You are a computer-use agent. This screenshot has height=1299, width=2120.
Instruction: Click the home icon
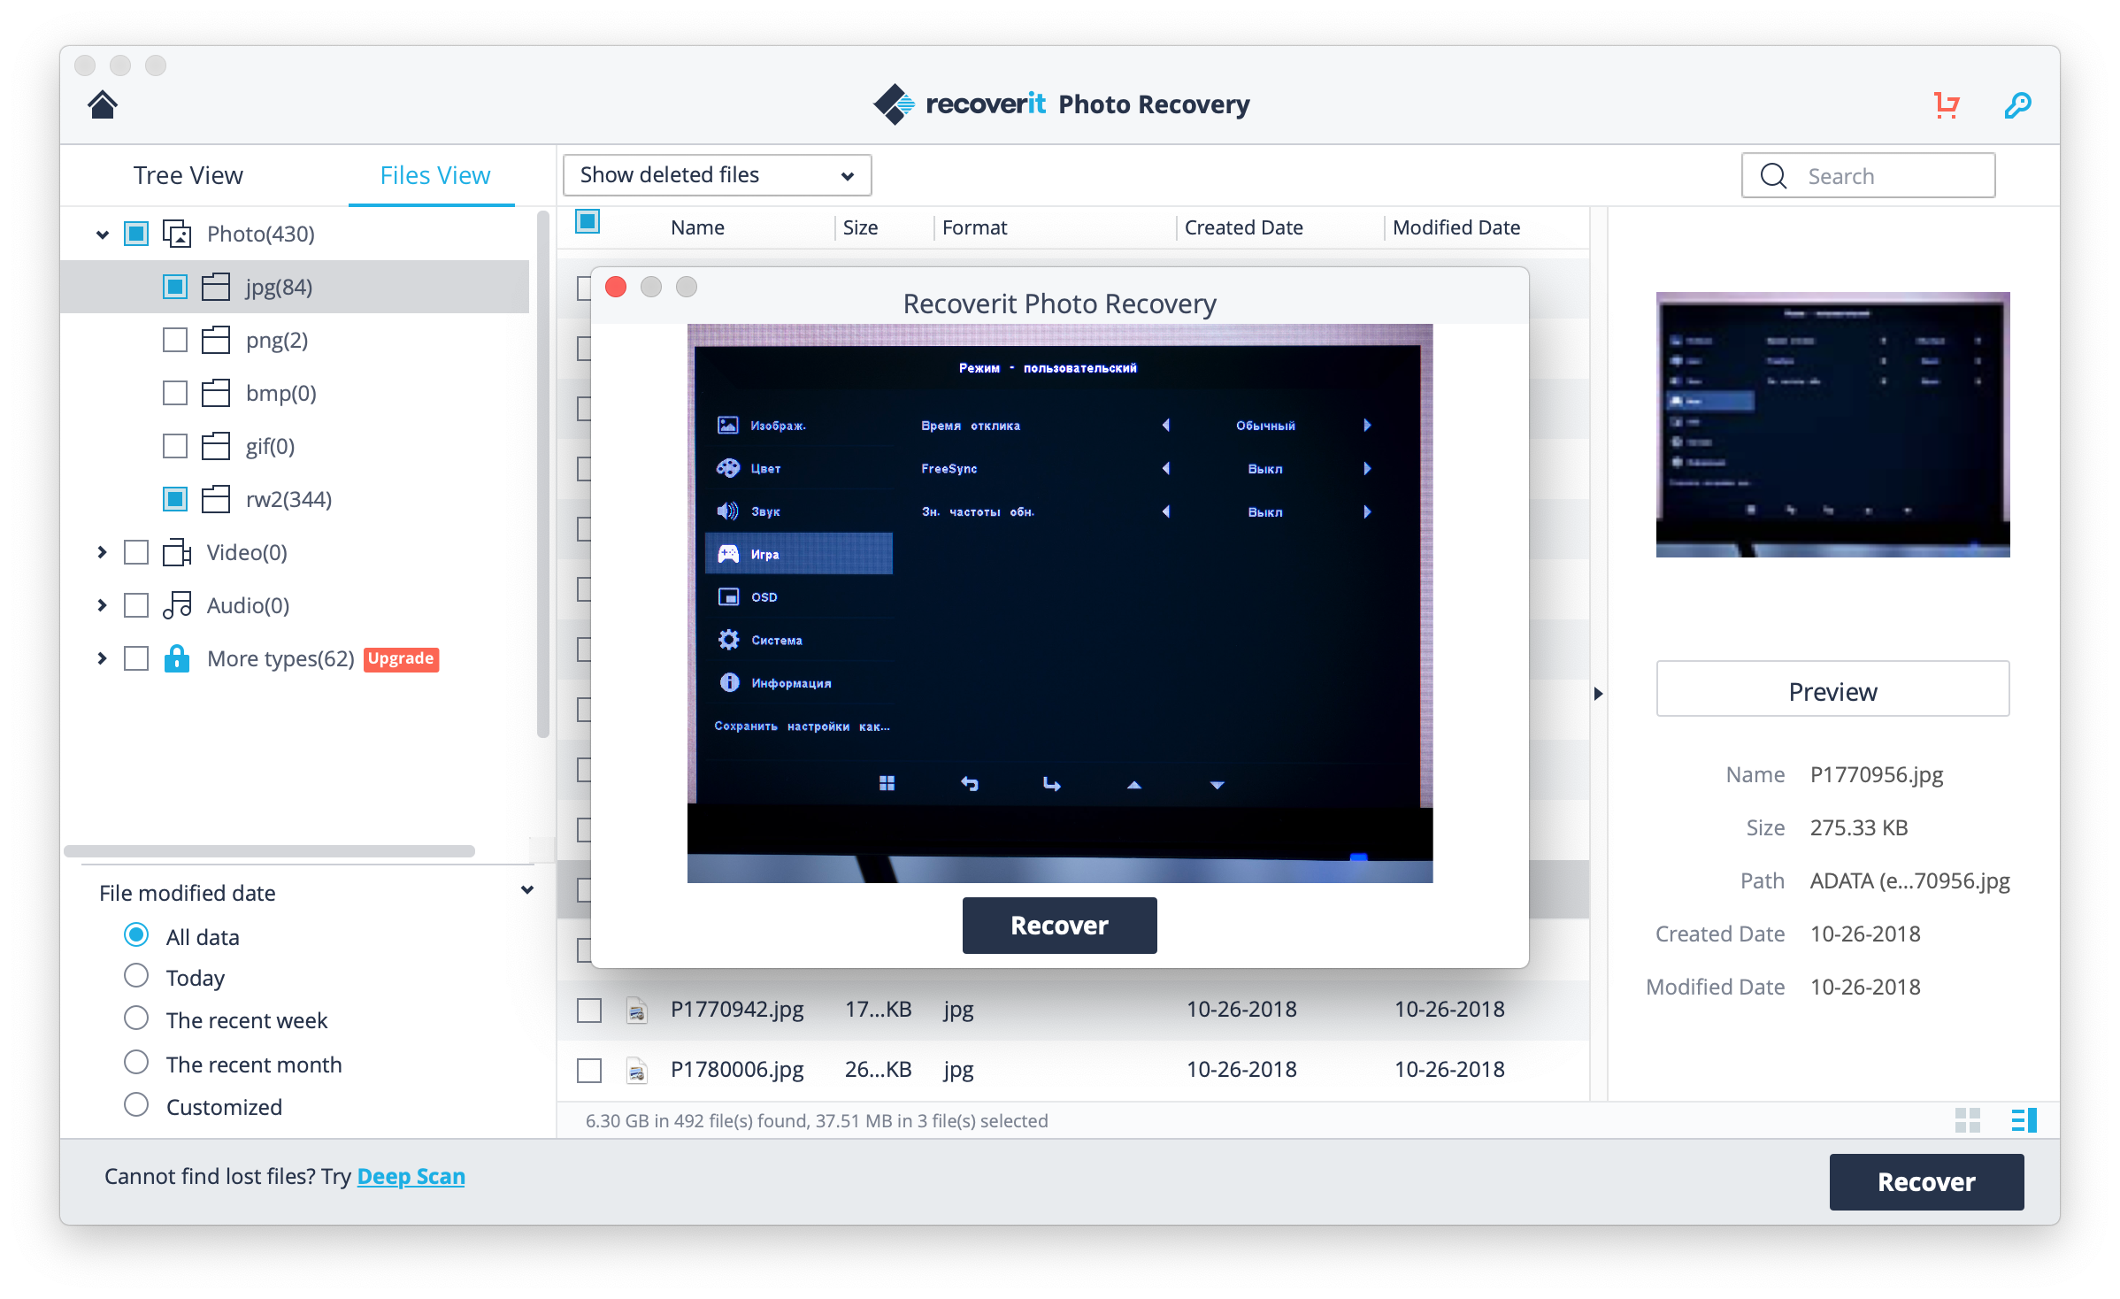(103, 104)
